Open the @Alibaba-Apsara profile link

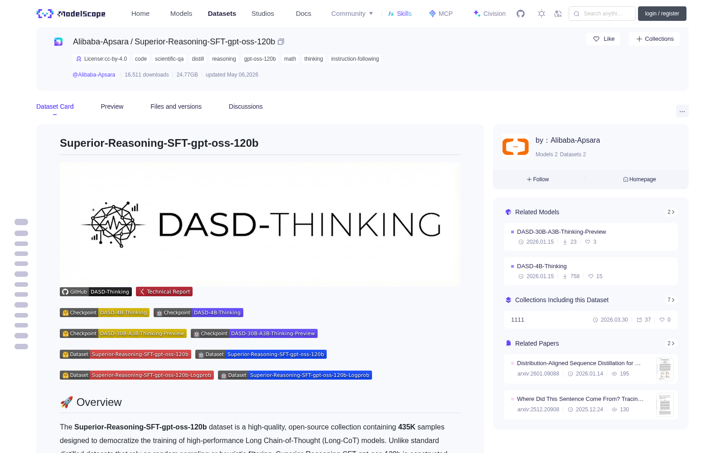coord(94,75)
